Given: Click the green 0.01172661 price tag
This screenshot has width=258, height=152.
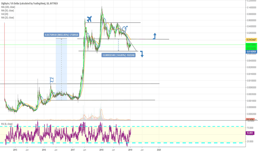Looking at the screenshot, I should (x=251, y=45).
